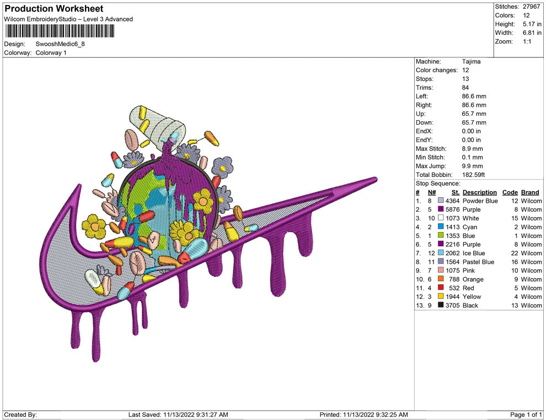This screenshot has height=420, width=546.
Task: Click the Blue 1353 green swatch
Action: [441, 235]
